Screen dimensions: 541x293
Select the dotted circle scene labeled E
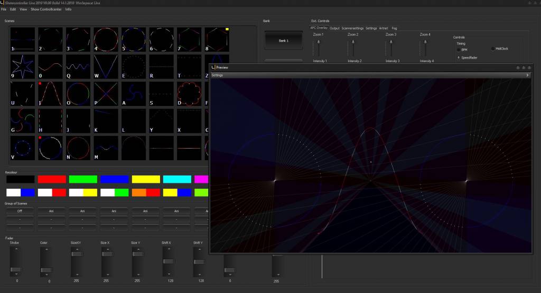(x=133, y=66)
